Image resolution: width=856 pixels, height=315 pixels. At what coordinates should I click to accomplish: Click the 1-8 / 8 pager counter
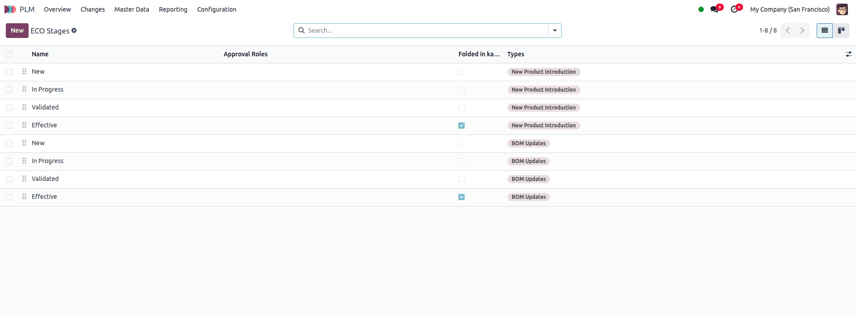tap(768, 30)
